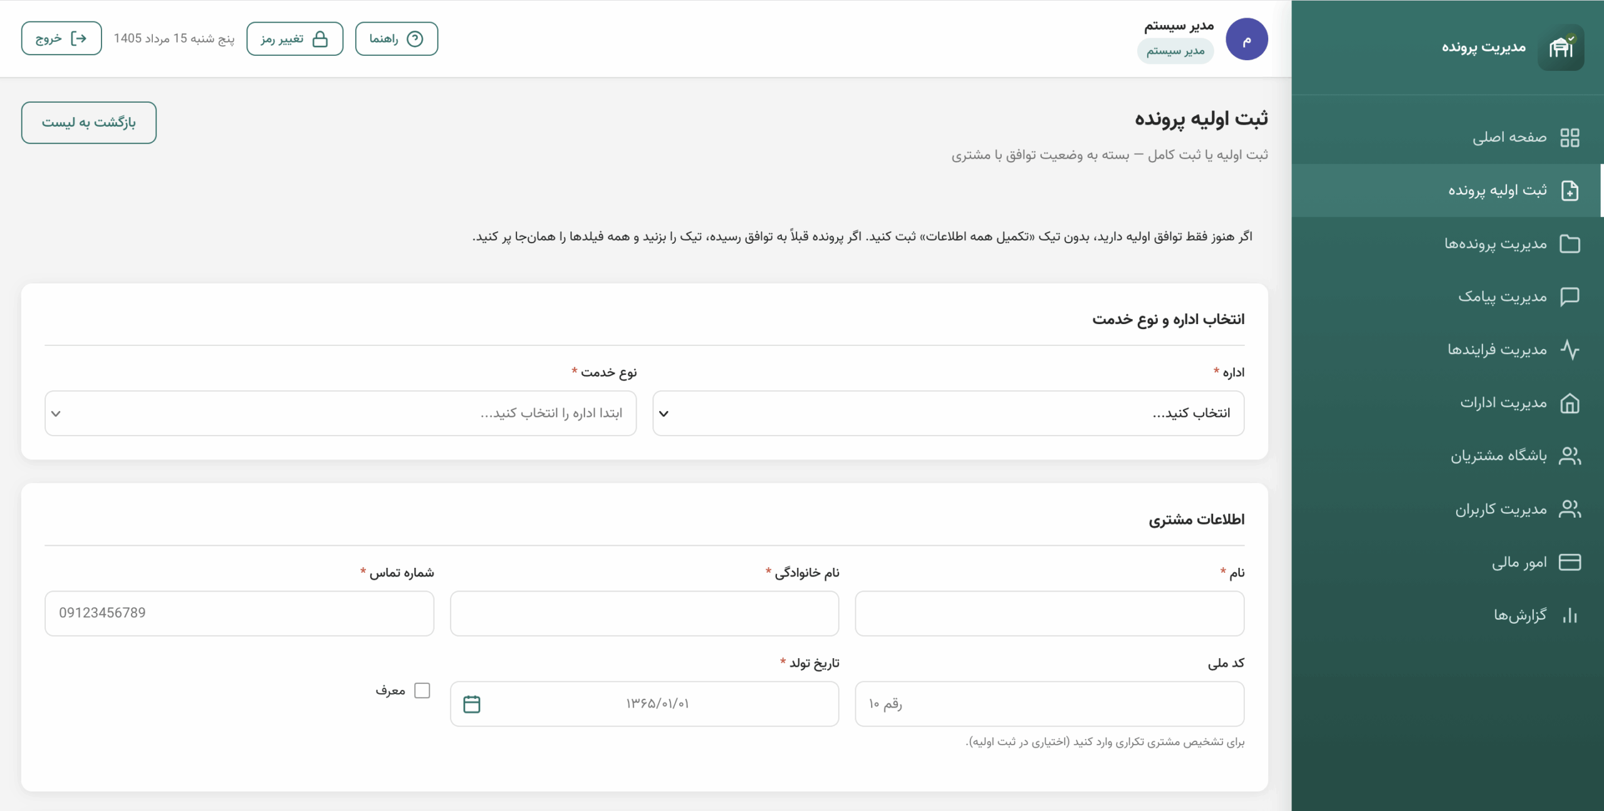Open the نوع خدمت dropdown
Viewport: 1604px width, 811px height.
pos(340,413)
